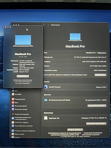The width and height of the screenshot is (111, 148).
Task: Open Spotlight settings in the sidebar
Action: pos(16,94)
